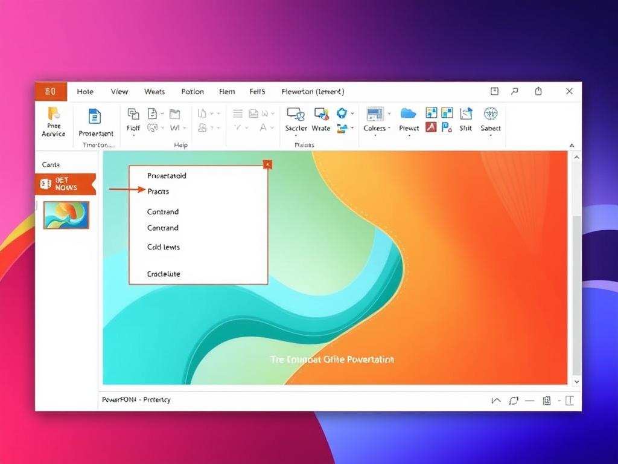Click the tabbed folder icon beside Fiolf group
The image size is (618, 464).
[x=174, y=114]
